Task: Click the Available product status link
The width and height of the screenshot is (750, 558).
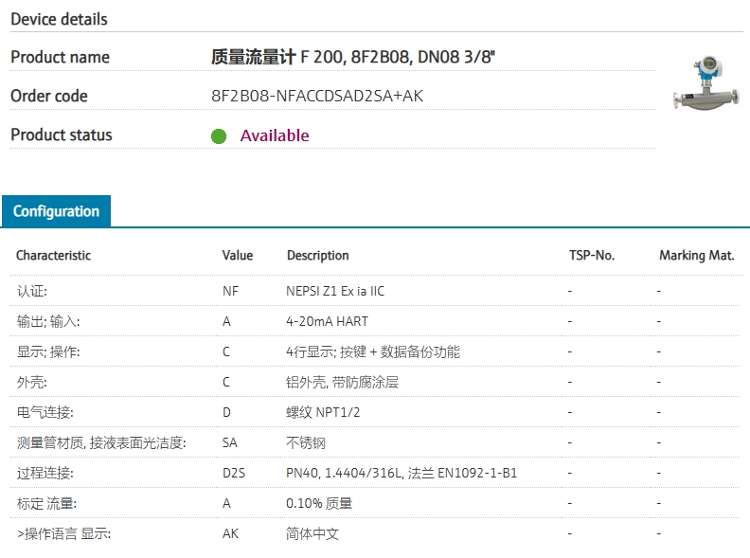Action: pyautogui.click(x=275, y=135)
